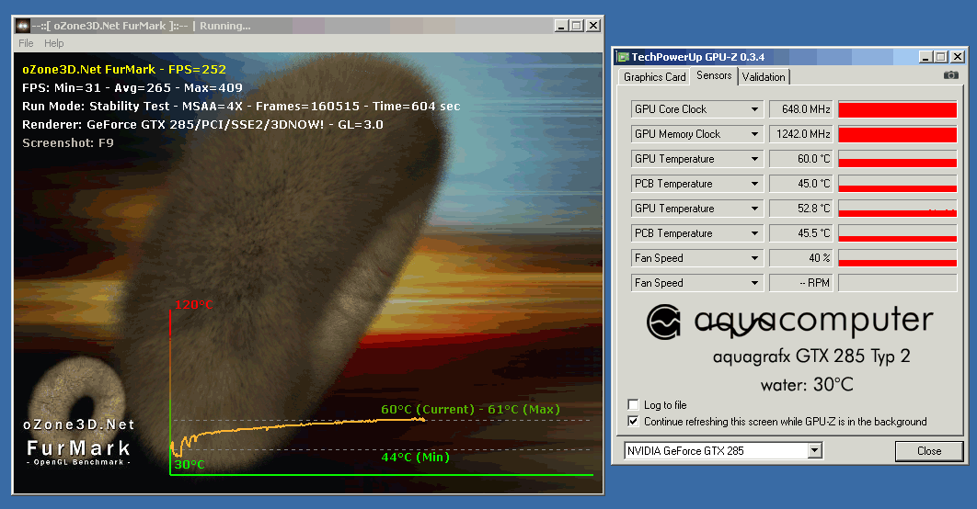Screen dimensions: 977x509
Task: Click the GPU Memory Clock red graph bar
Action: (x=897, y=134)
